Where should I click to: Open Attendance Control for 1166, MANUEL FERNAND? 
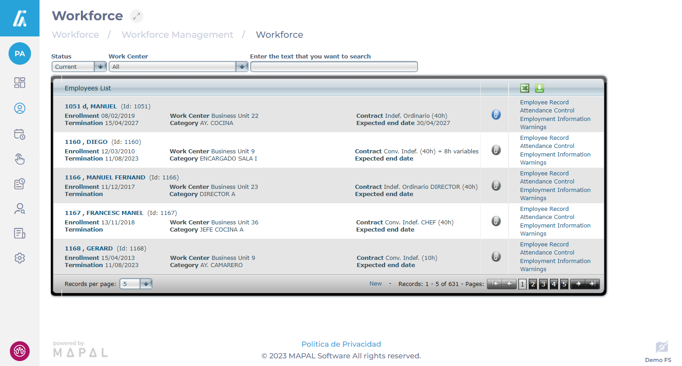(x=547, y=182)
